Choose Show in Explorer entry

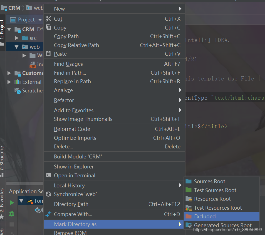pos(114,167)
